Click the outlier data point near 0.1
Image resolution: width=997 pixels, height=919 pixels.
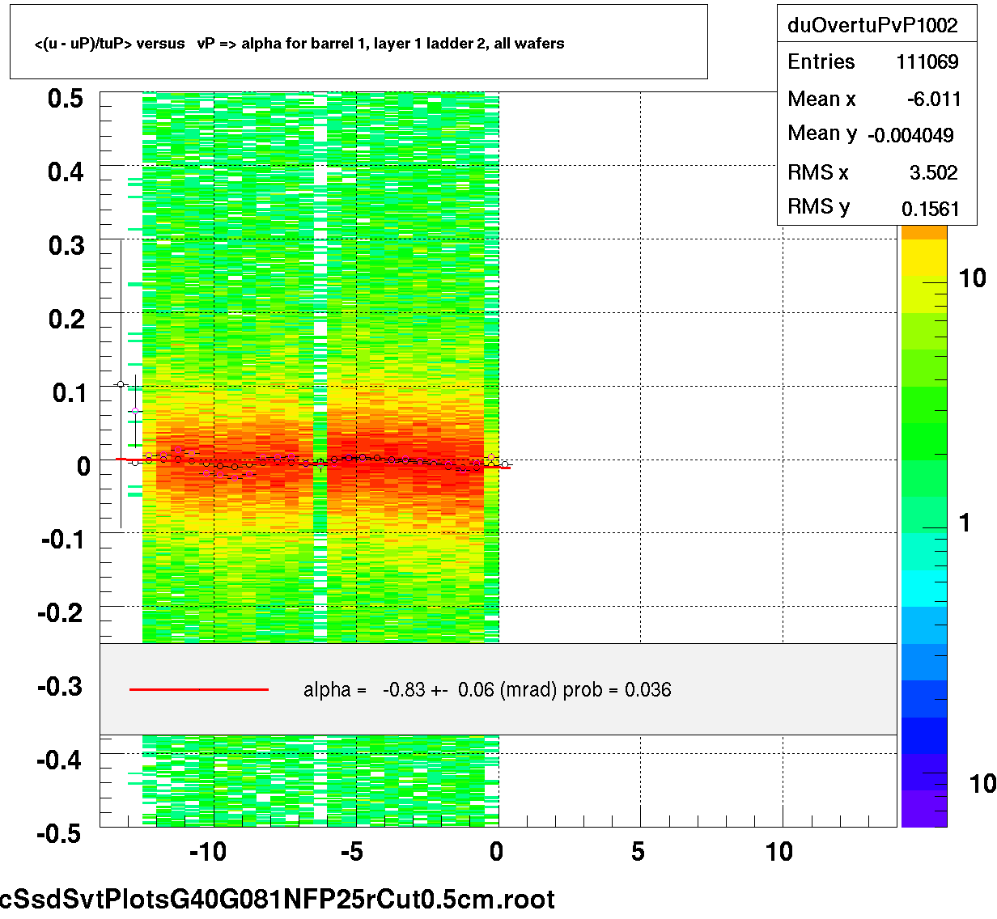[121, 384]
